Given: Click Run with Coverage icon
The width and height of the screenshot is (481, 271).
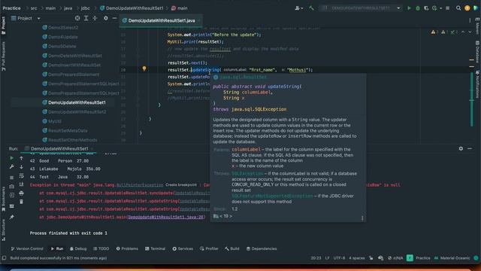Looking at the screenshot, I should [426, 8].
